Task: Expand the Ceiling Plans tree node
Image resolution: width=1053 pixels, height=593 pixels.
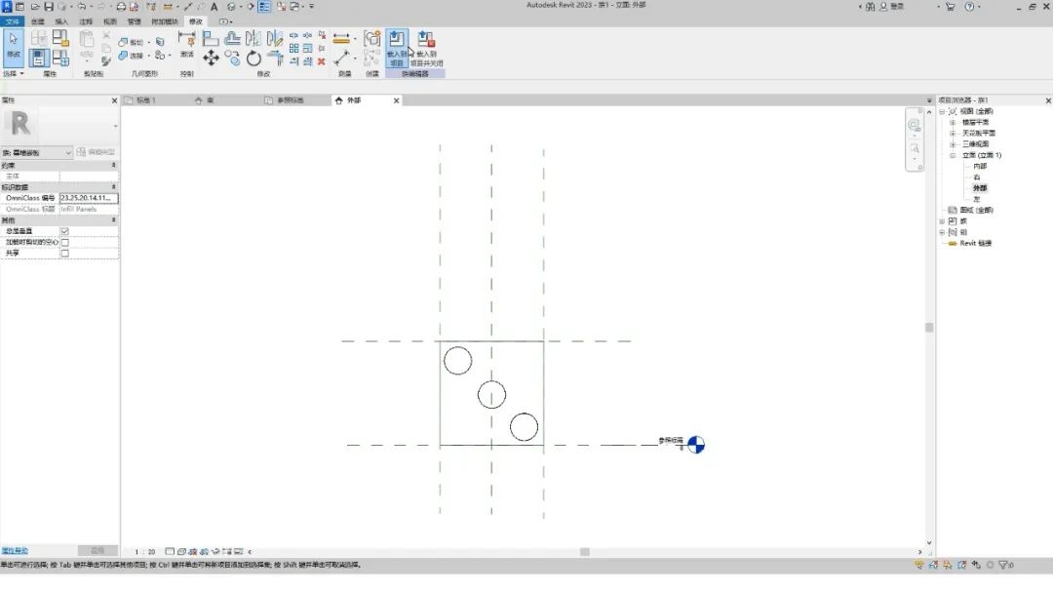Action: pos(953,133)
